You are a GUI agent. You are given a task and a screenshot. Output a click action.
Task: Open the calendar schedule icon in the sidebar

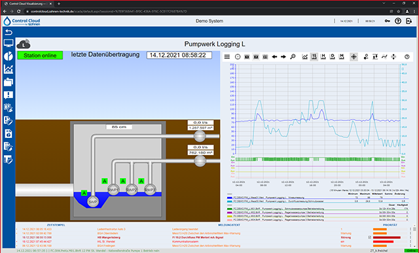9,108
